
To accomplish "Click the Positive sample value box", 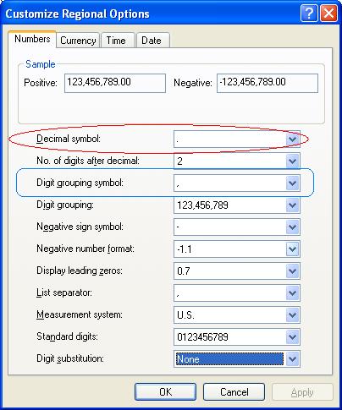I will [115, 83].
